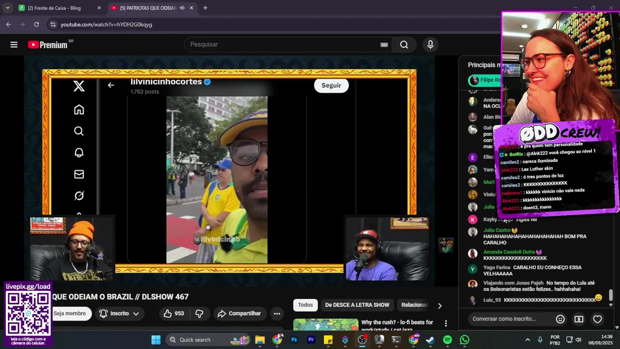Click the Compartilhar share button
The image size is (620, 349).
click(x=239, y=314)
